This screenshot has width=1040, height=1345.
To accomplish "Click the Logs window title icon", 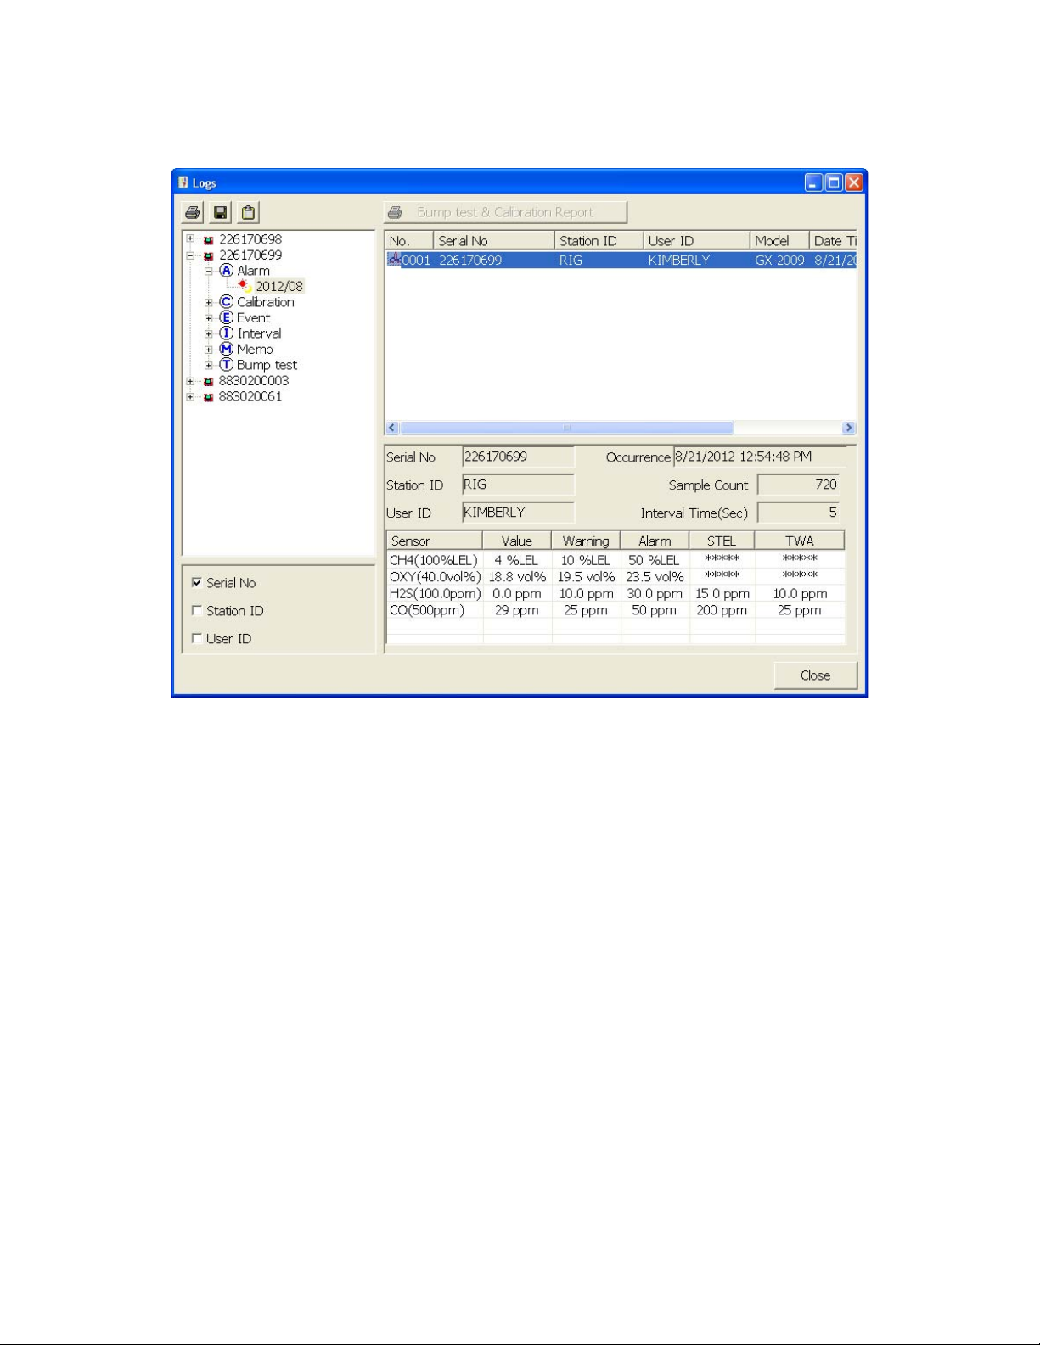I will pyautogui.click(x=183, y=182).
